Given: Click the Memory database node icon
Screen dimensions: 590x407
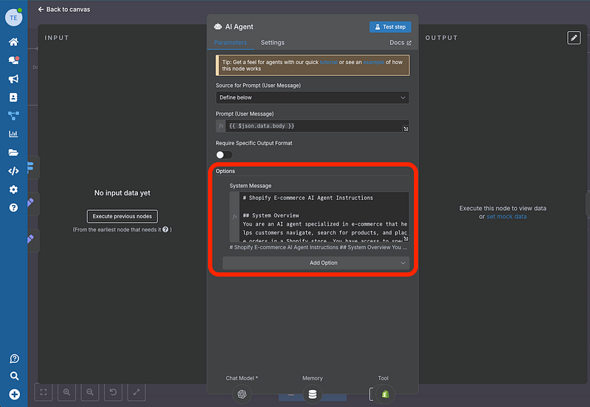Looking at the screenshot, I should coord(313,394).
